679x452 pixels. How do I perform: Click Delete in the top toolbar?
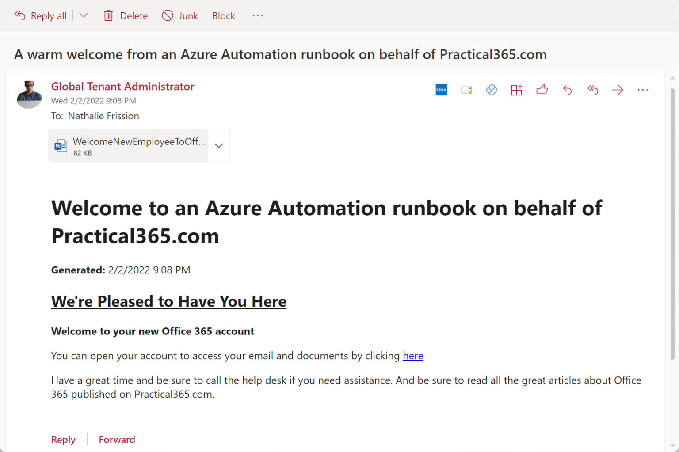point(126,16)
